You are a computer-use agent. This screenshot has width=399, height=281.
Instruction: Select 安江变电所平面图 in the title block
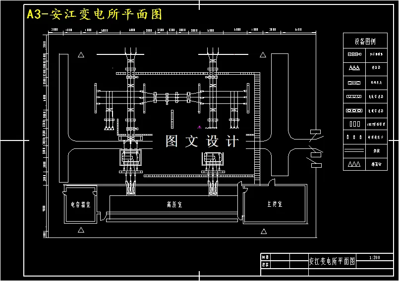coord(332,261)
